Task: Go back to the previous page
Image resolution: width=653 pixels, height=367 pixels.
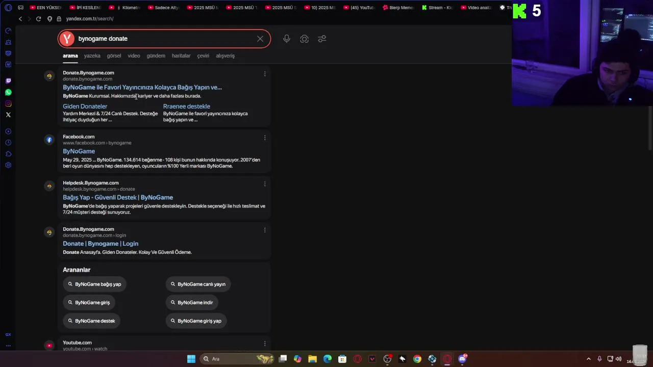Action: [x=20, y=19]
